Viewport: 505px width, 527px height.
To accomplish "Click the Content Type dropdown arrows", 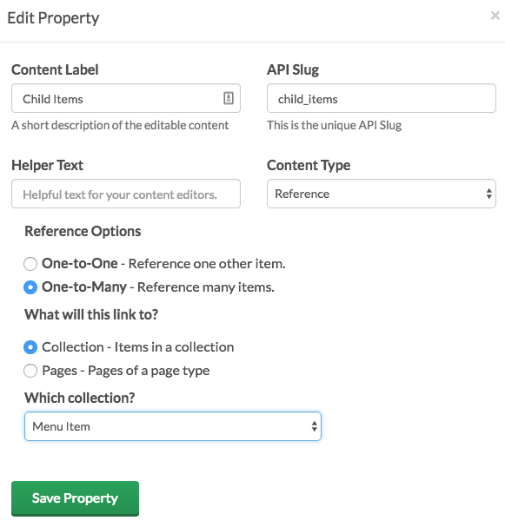I will [x=488, y=194].
